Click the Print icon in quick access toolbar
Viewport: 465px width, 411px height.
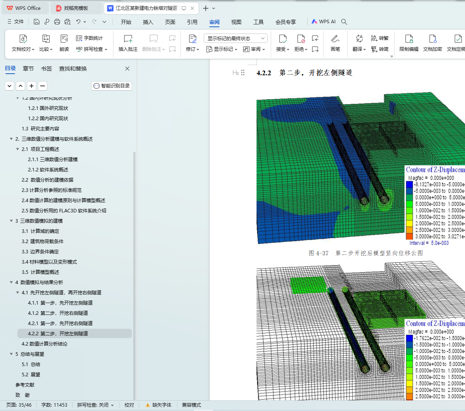(x=57, y=22)
